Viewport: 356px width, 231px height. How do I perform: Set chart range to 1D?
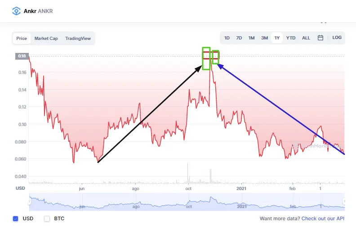[x=227, y=38]
